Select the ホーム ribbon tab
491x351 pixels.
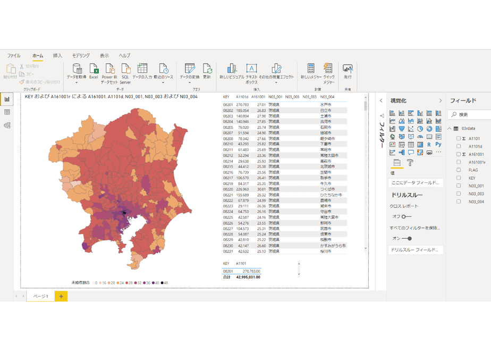click(x=38, y=55)
